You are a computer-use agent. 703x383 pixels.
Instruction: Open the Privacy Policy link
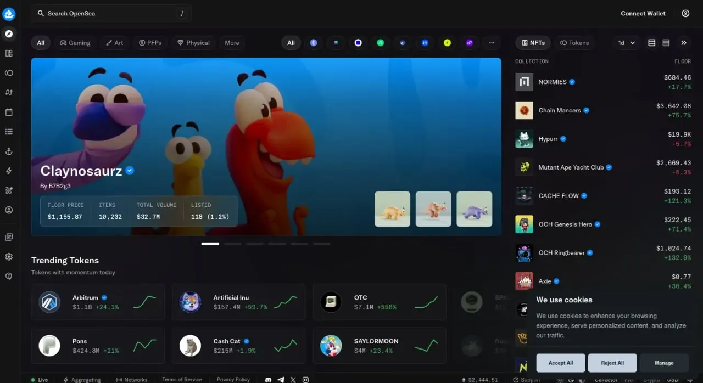(x=233, y=379)
